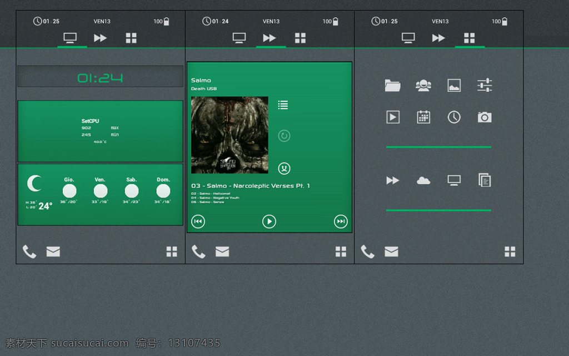Switch to media tab in left panel

100,38
